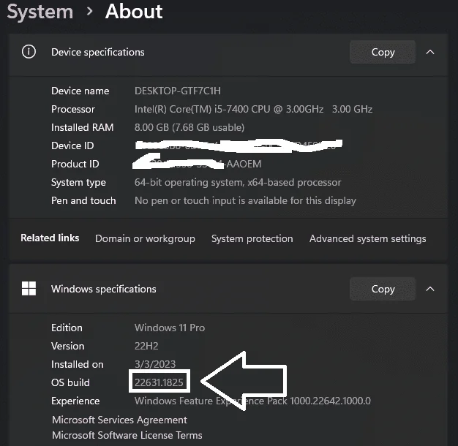
Task: Click the 22H2 version value
Action: [146, 346]
